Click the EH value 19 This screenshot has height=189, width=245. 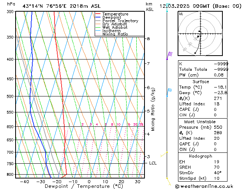[x=217, y=162]
